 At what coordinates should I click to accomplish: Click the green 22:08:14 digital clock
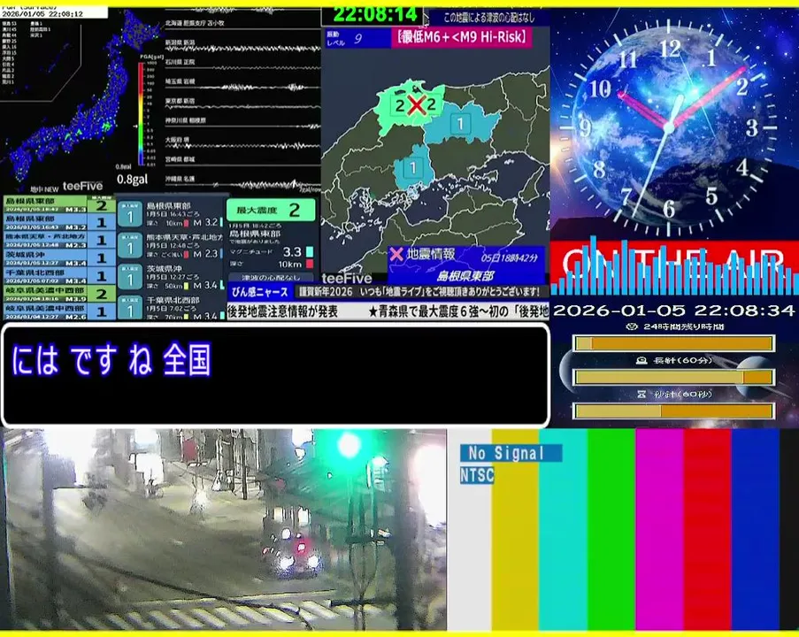tap(374, 14)
